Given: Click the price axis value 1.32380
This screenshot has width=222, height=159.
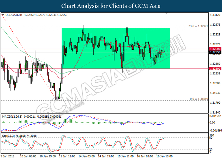Looking at the screenshot, I should 215,64.
